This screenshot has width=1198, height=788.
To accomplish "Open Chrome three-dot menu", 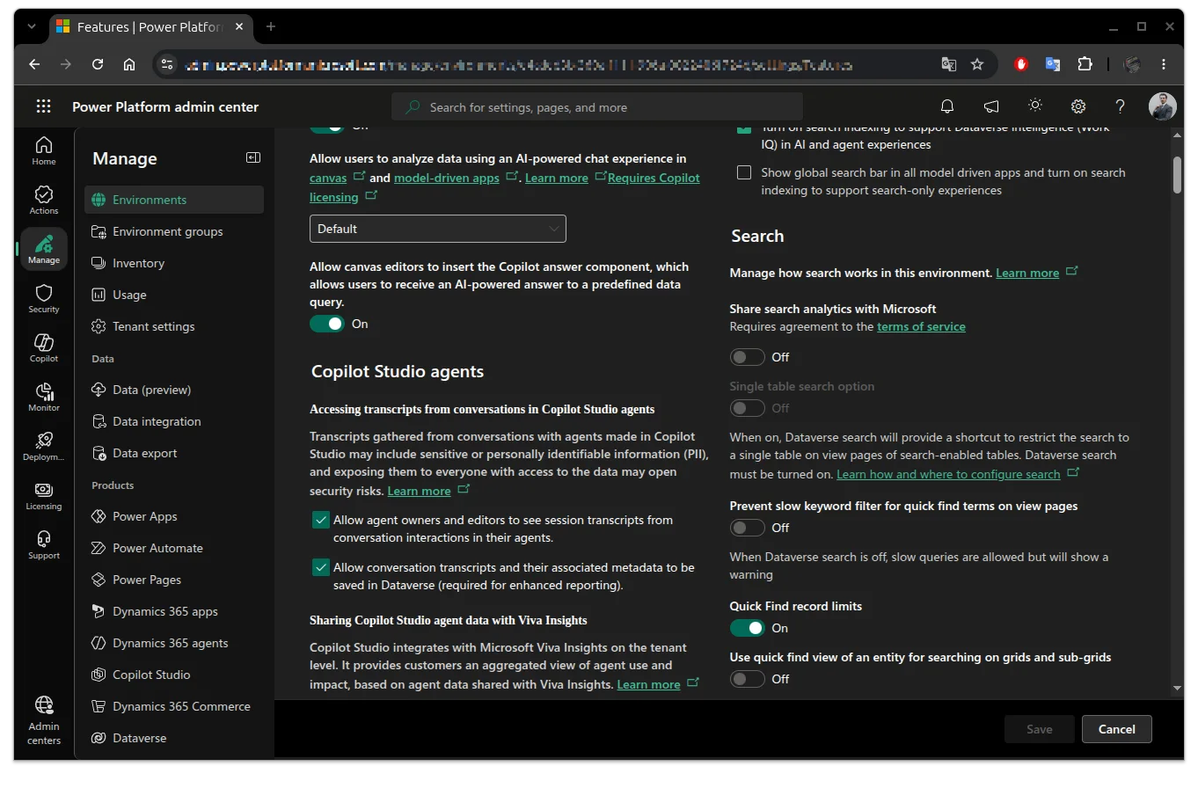I will tap(1164, 64).
